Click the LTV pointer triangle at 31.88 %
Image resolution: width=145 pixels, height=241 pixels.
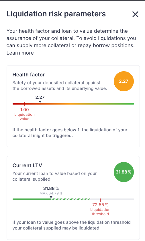(x=51, y=197)
